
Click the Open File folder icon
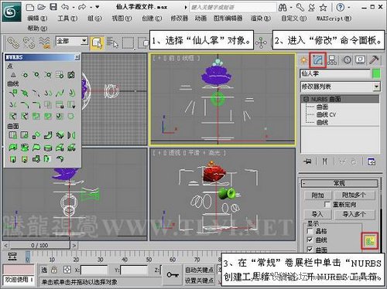(42, 7)
